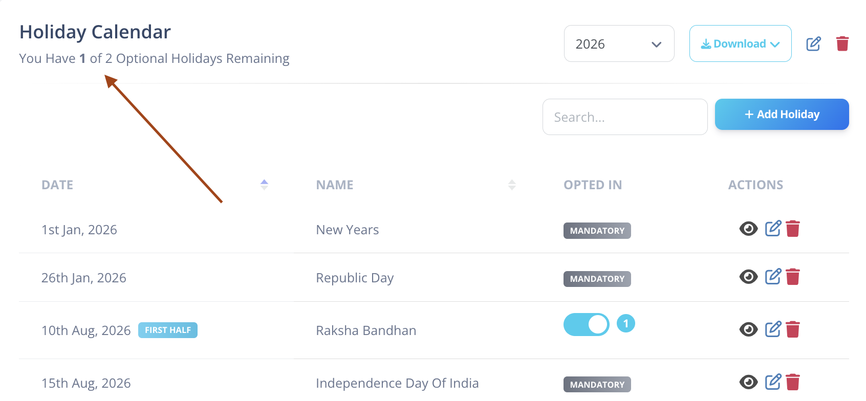
Task: Expand the Download options menu
Action: point(741,43)
